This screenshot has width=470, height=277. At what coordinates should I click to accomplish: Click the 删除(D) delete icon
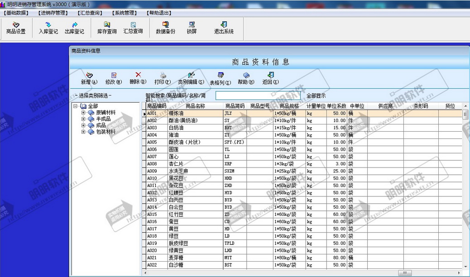coord(138,78)
